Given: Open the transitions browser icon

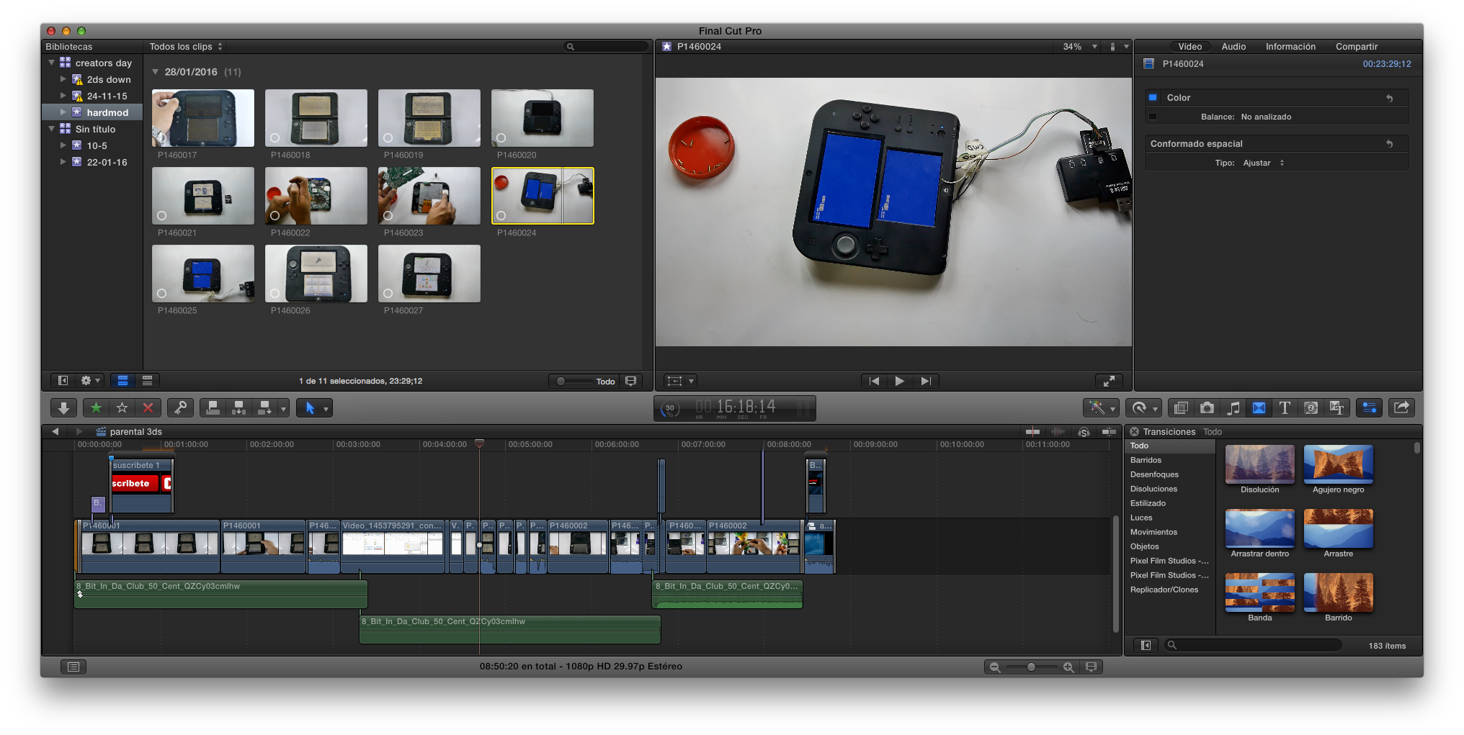Looking at the screenshot, I should point(1259,408).
